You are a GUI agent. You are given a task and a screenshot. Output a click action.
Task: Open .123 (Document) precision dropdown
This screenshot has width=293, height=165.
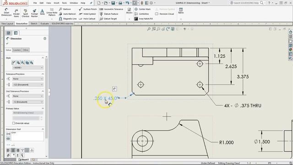pos(28,84)
